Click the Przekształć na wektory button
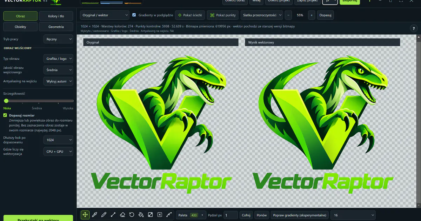 tap(38, 219)
